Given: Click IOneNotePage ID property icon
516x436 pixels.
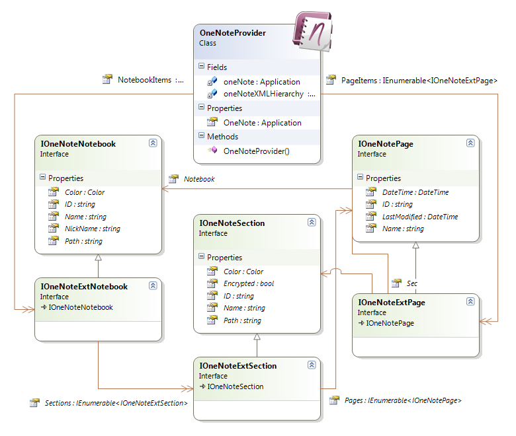Looking at the screenshot, I should tap(371, 203).
